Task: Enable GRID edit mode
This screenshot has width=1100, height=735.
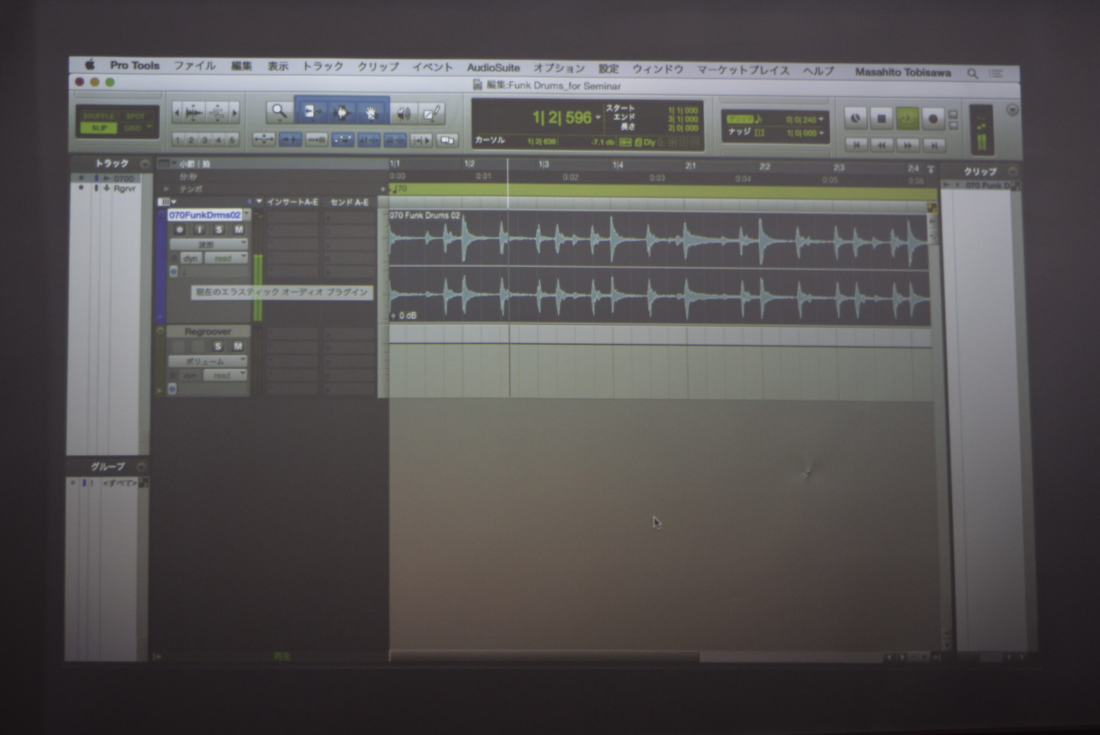Action: (133, 128)
